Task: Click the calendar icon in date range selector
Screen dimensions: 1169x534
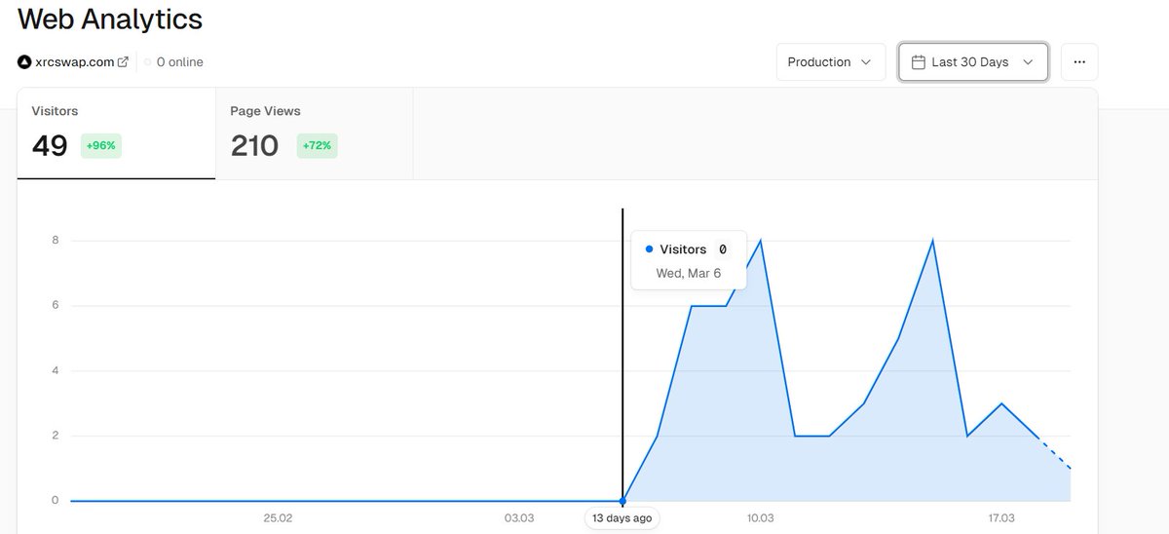Action: 918,62
